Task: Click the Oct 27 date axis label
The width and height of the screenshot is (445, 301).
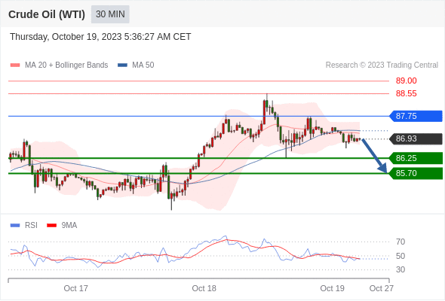Action: click(382, 288)
